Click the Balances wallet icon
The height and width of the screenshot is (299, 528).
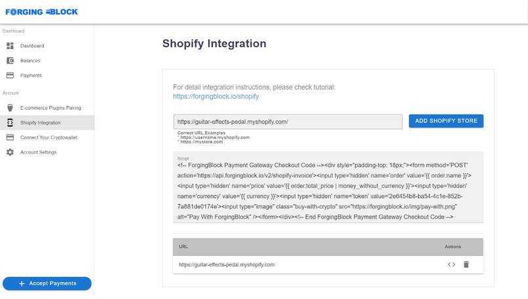click(10, 61)
